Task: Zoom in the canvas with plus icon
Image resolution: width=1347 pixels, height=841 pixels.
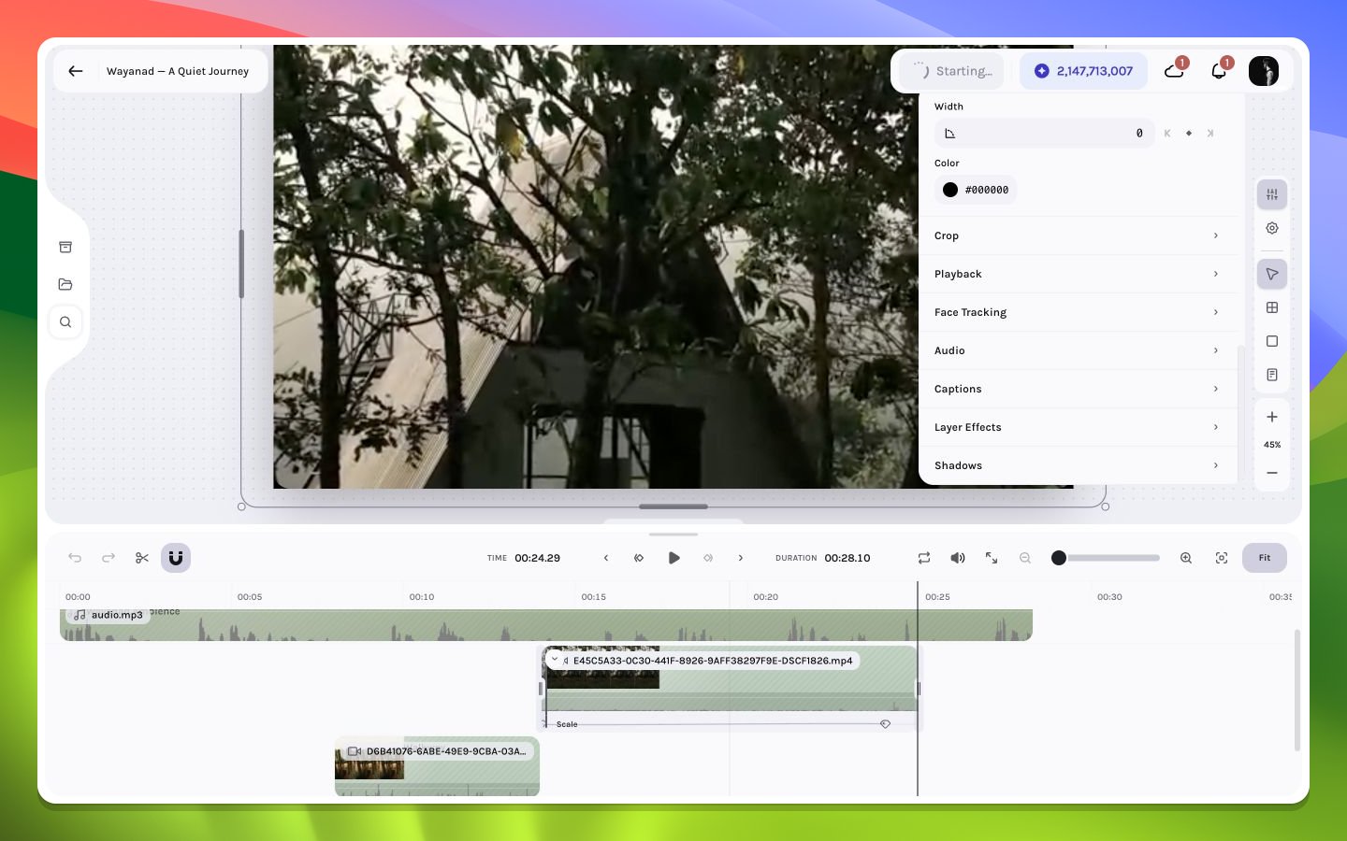Action: [x=1272, y=417]
